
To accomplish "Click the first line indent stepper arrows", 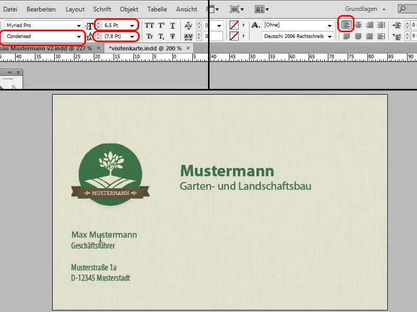I will point(407,36).
